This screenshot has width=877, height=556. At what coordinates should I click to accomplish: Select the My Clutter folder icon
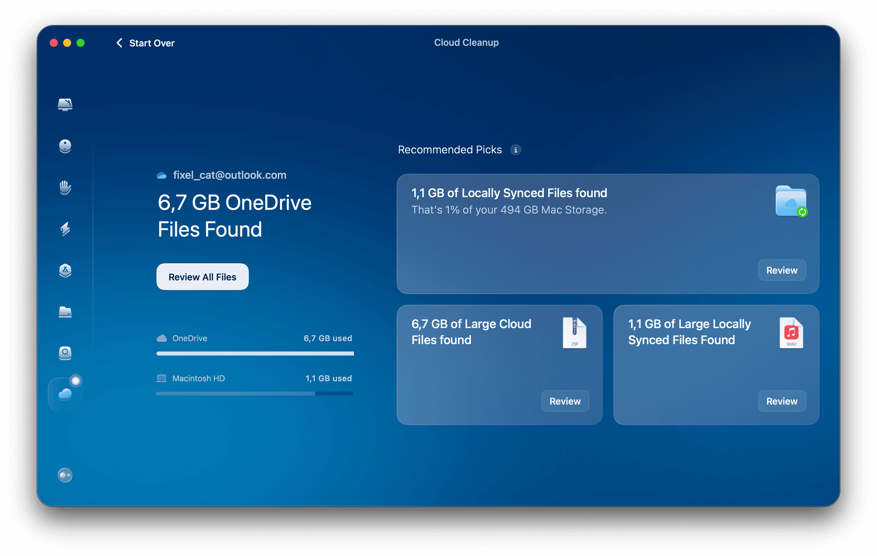pos(65,312)
